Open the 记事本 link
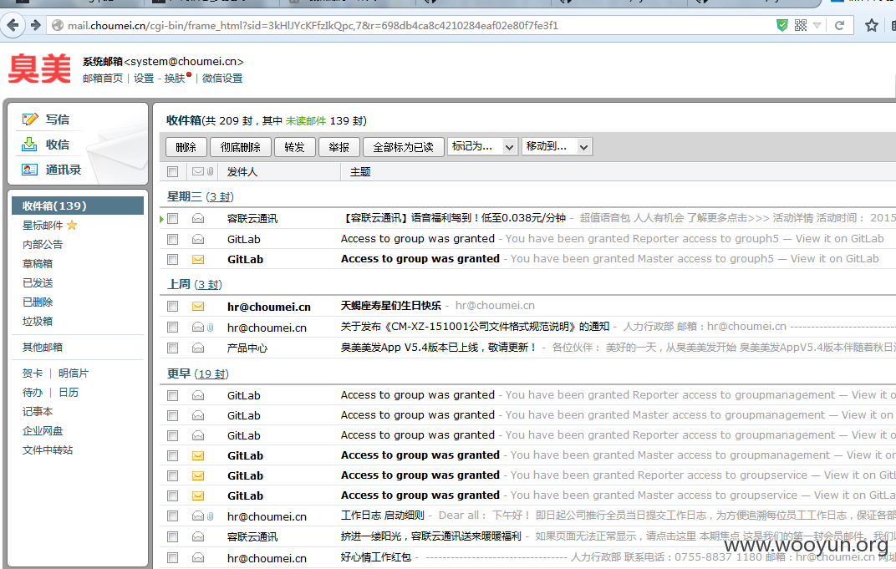 pos(38,411)
